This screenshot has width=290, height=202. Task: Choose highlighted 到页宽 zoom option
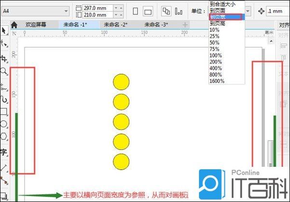point(227,17)
